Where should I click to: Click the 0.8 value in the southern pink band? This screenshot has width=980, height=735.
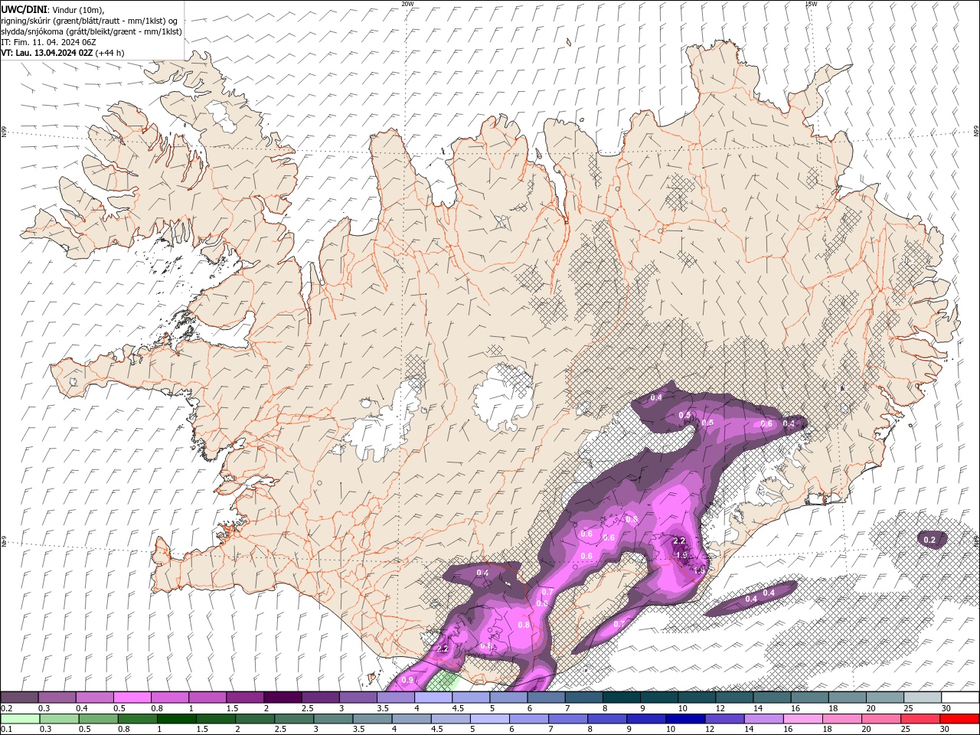[x=524, y=625]
